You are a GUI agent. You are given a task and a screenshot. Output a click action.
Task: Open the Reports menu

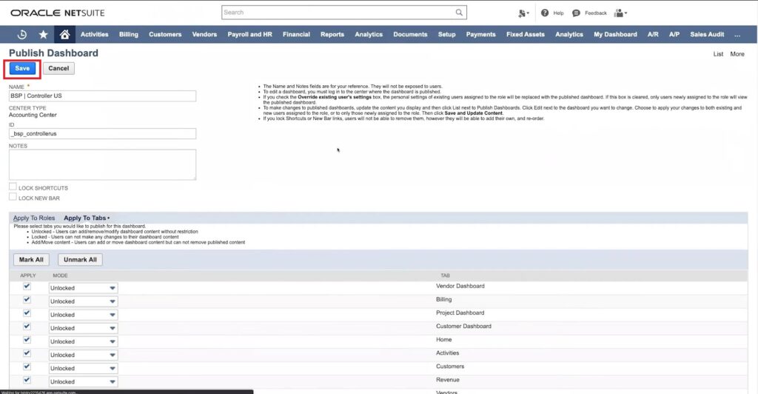pos(332,34)
